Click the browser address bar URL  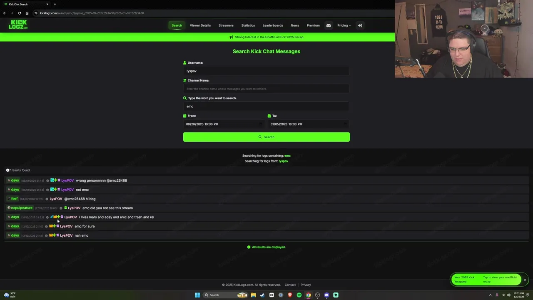[92, 13]
